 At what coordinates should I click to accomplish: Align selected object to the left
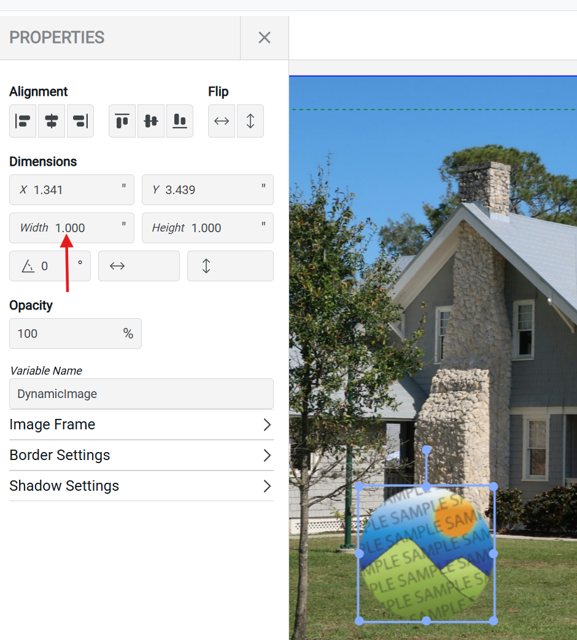coord(23,121)
